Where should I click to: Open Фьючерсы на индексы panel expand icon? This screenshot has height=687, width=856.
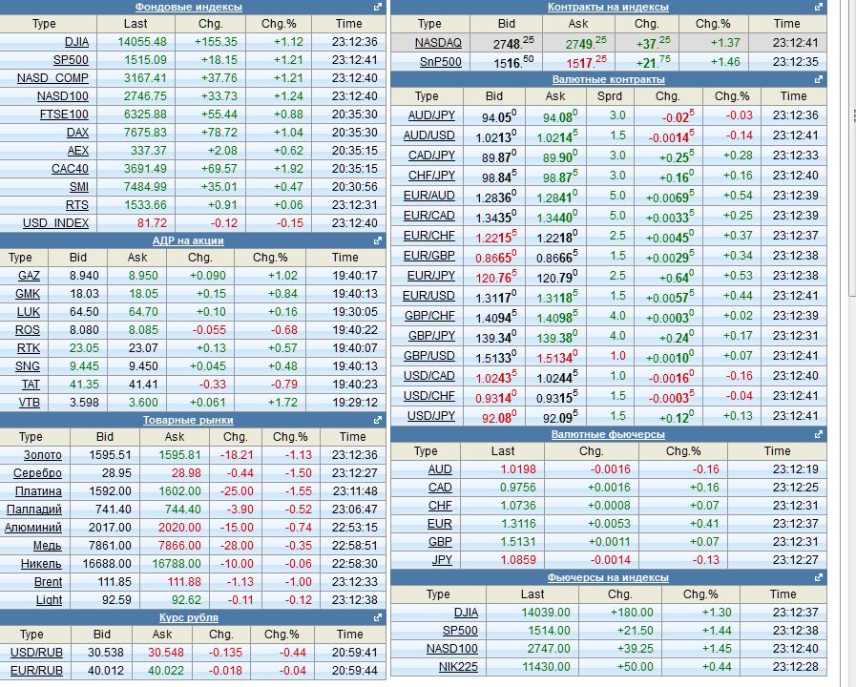816,576
